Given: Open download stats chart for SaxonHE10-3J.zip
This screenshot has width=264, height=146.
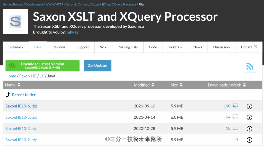Looking at the screenshot, I should coord(235,128).
